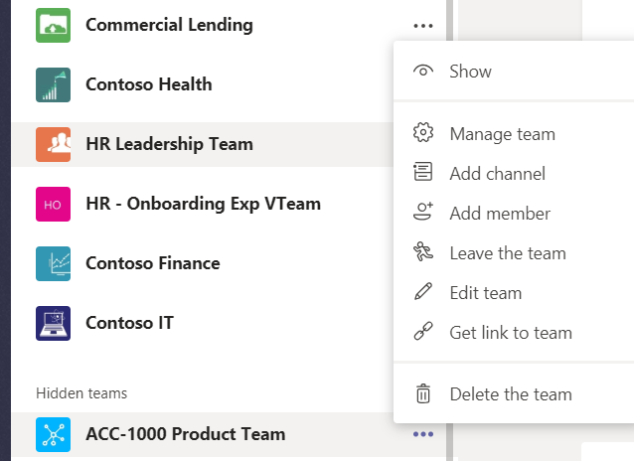Click the HR Leadership Team avatar icon
This screenshot has width=634, height=461.
(53, 144)
